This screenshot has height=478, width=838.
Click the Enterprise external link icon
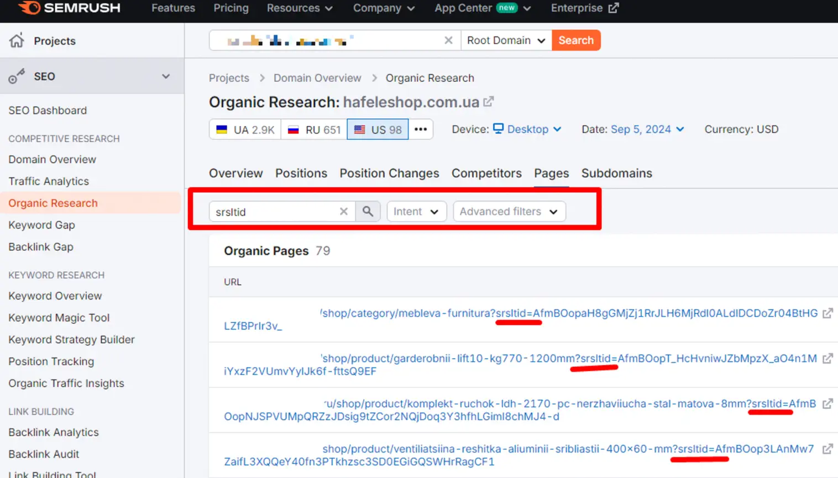(x=614, y=8)
